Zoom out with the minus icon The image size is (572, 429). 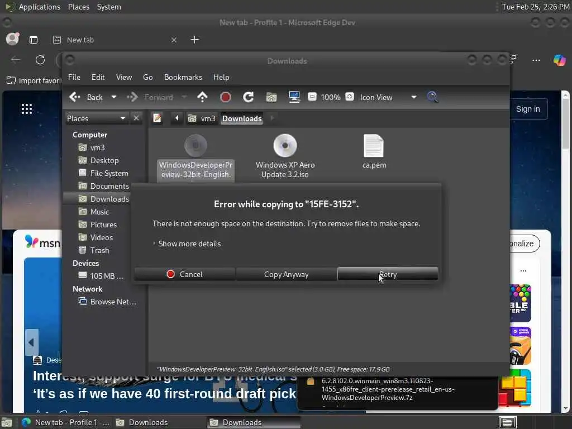(312, 97)
